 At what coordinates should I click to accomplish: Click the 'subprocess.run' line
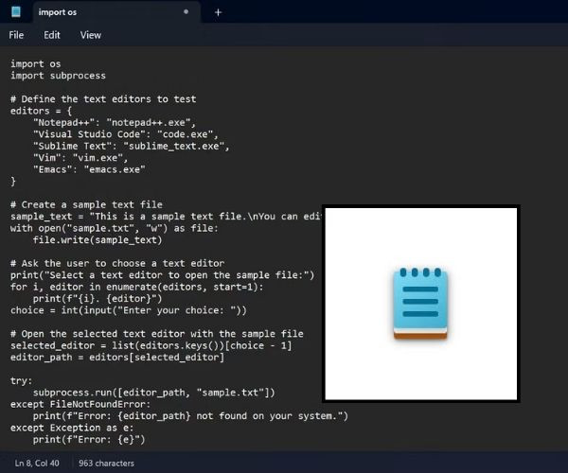[x=154, y=393]
